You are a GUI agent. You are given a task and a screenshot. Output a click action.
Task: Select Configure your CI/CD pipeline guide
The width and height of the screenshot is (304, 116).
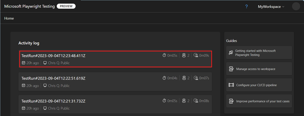click(256, 85)
